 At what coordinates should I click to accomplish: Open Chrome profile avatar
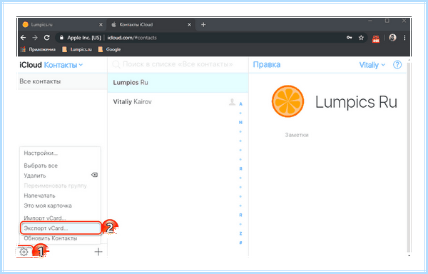[x=392, y=38]
